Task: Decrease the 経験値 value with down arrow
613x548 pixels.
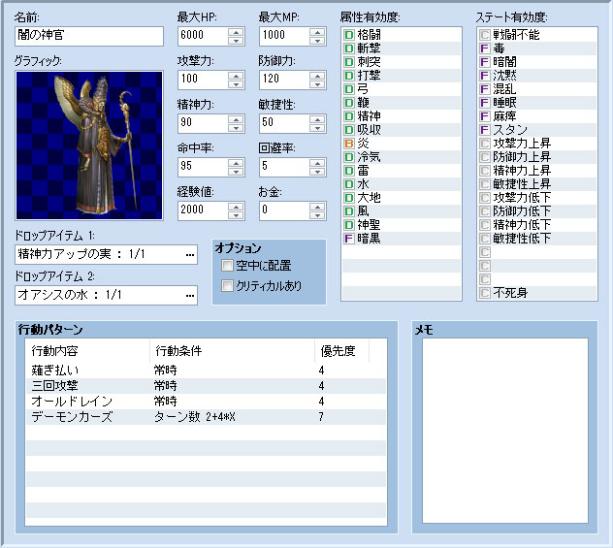Action: point(236,214)
